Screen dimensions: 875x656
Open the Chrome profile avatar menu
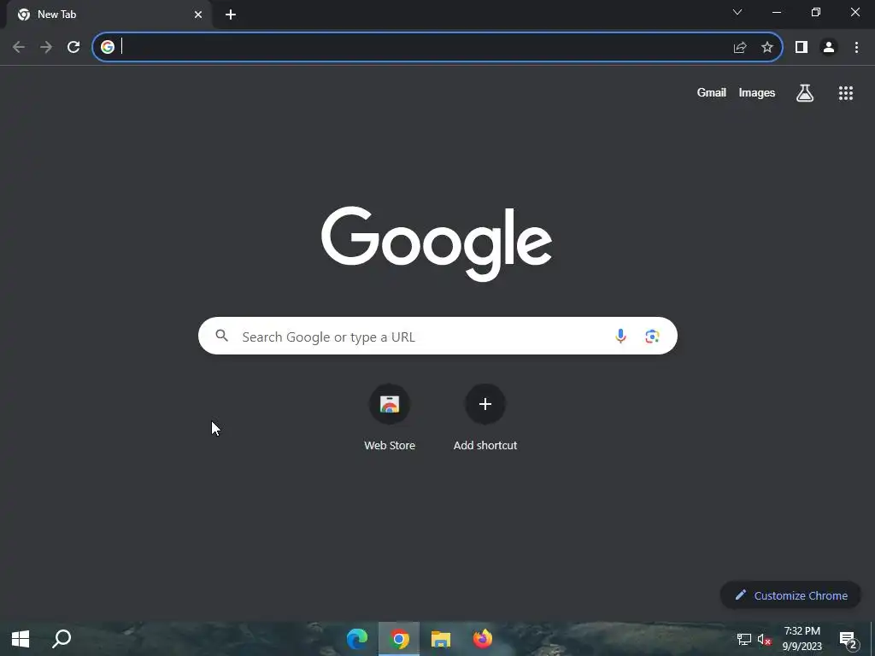click(829, 48)
